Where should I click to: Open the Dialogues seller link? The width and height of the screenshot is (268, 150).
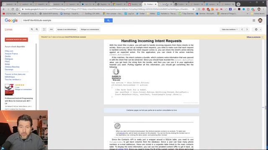point(9,59)
